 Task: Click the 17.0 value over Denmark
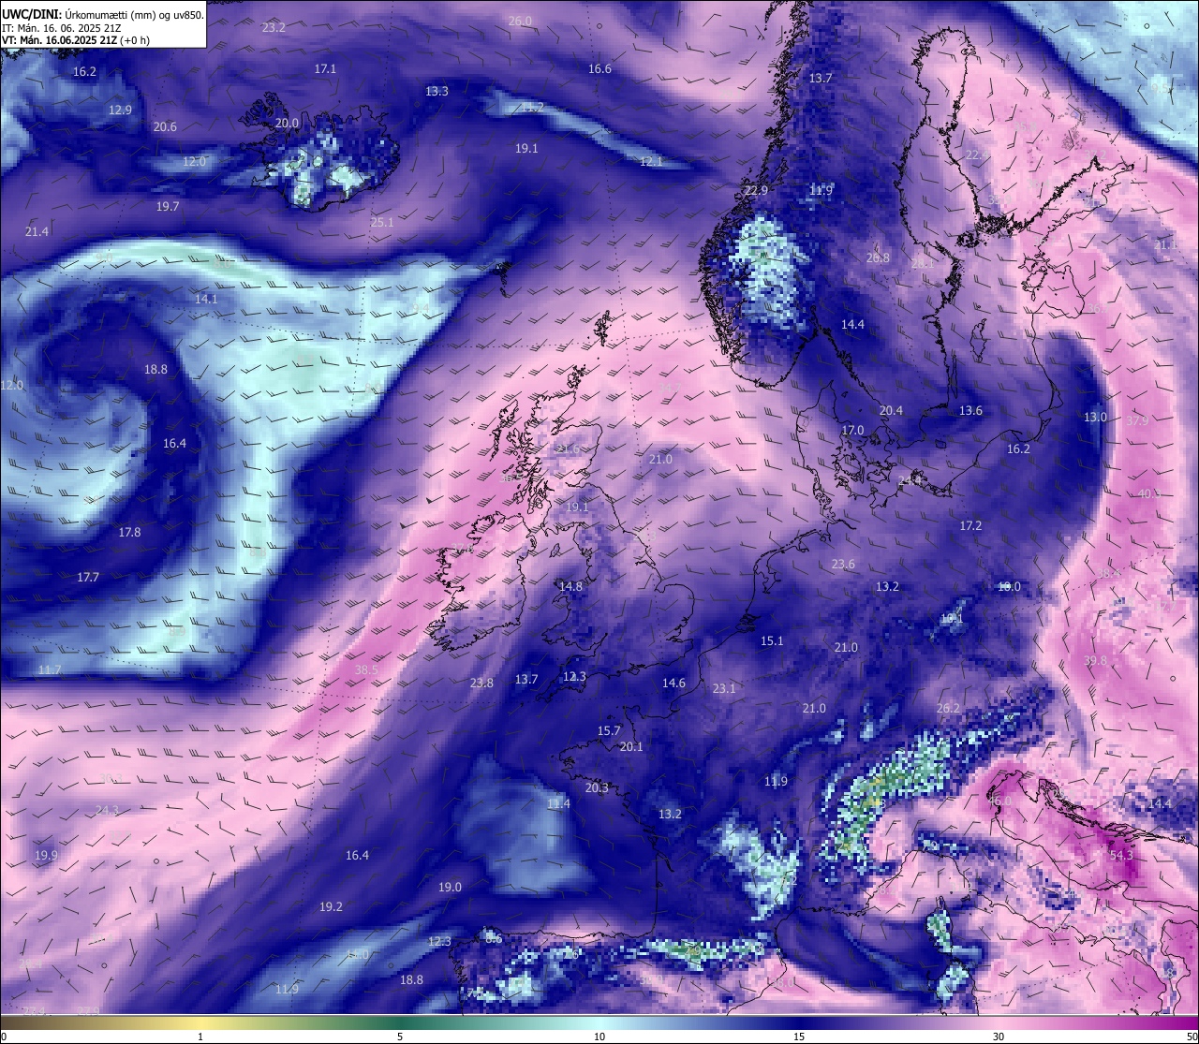pos(852,430)
